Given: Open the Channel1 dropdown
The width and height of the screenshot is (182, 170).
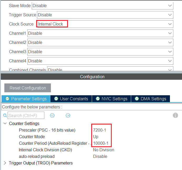Looking at the screenshot, I should 100,33.
